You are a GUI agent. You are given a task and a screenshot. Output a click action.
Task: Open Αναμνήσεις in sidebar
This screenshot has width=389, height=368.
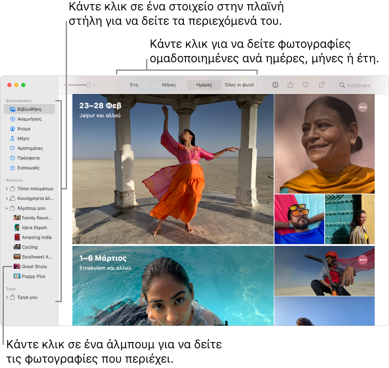[x=30, y=119]
